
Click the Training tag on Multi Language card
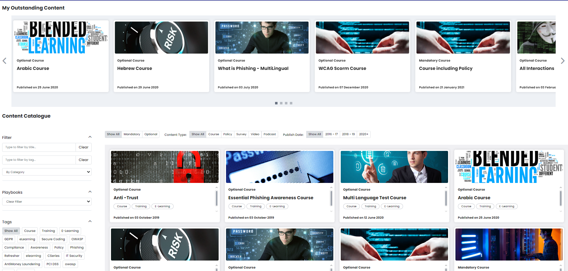pos(370,206)
